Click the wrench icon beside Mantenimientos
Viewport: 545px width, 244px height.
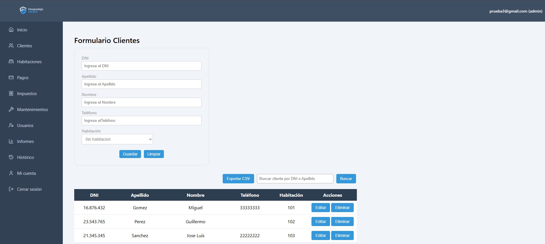pos(11,109)
